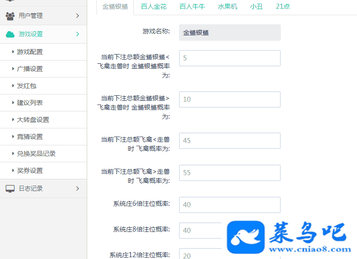Screen dimensions: 357x259
Task: Click the monitor icon beside 日志记录
Action: [10, 188]
